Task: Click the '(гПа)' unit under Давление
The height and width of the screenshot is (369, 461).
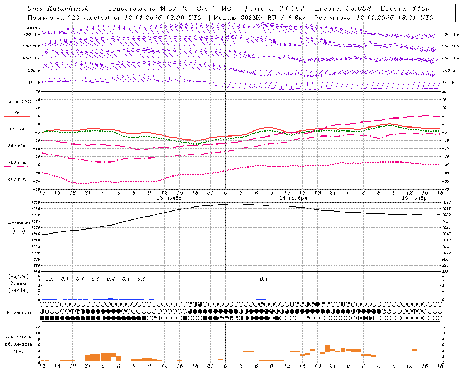Action: 18,231
